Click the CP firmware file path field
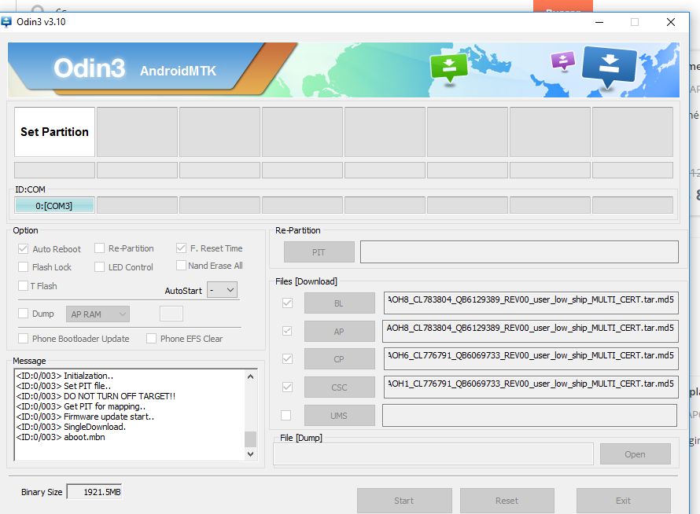 pyautogui.click(x=531, y=359)
